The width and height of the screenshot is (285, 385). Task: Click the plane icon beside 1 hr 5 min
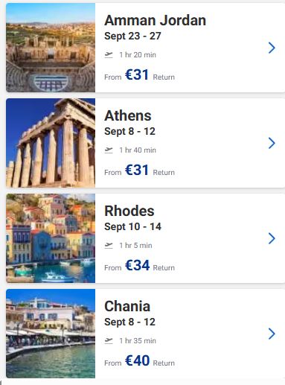(x=109, y=245)
